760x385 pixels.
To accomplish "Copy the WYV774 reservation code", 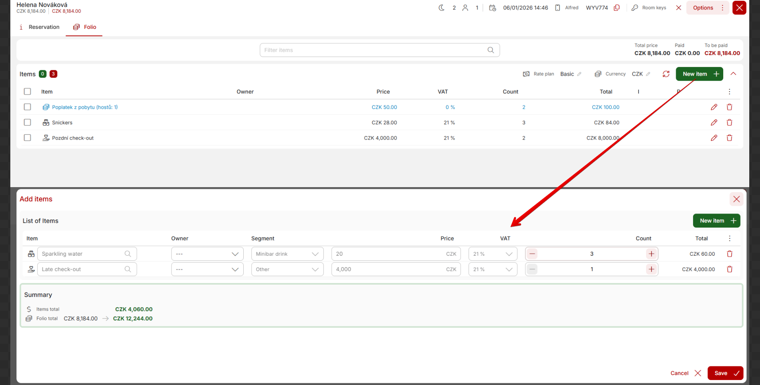I will click(x=617, y=8).
